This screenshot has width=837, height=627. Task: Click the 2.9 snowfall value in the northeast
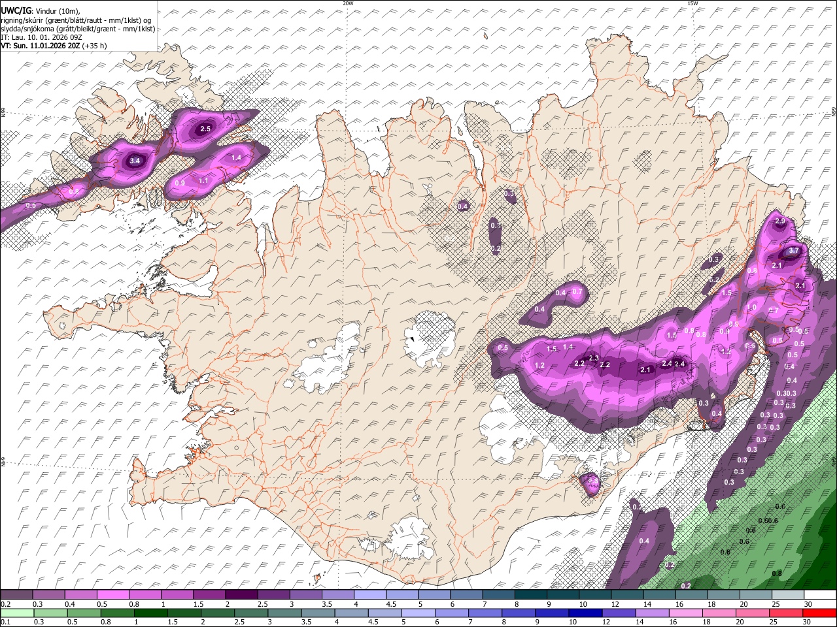(779, 221)
